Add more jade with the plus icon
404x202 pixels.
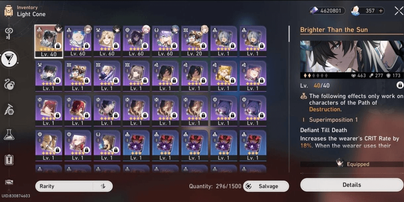381,11
